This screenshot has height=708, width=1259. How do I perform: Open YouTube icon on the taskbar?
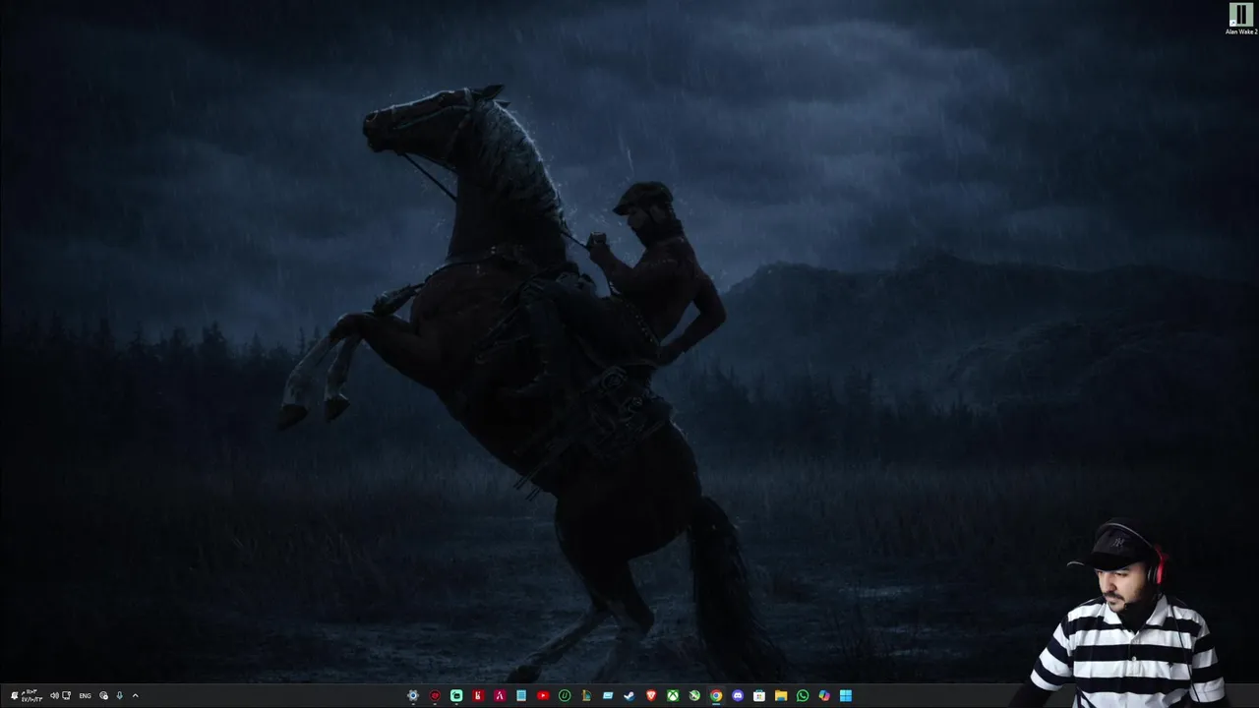pos(543,695)
